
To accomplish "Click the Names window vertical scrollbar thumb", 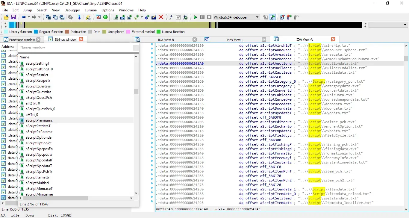I will tap(136, 92).
